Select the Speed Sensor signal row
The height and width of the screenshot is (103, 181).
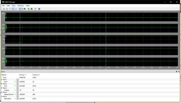click(90, 94)
